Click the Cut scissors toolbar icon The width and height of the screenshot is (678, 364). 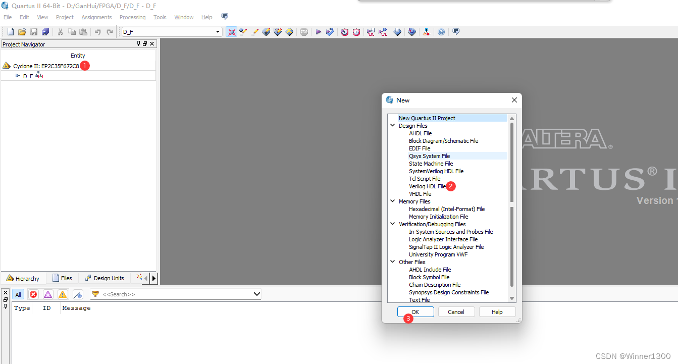[60, 32]
